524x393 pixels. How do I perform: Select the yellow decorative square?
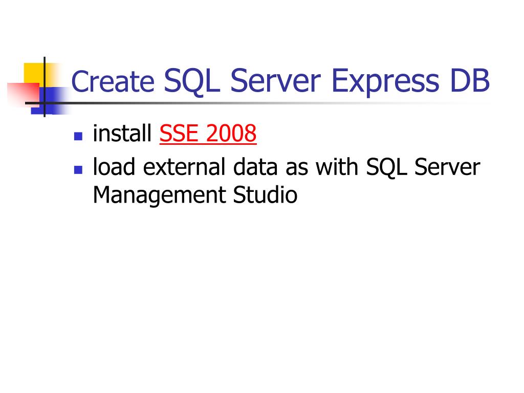tap(34, 74)
